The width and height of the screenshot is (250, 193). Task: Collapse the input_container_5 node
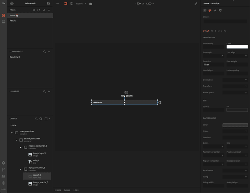click(x=21, y=169)
